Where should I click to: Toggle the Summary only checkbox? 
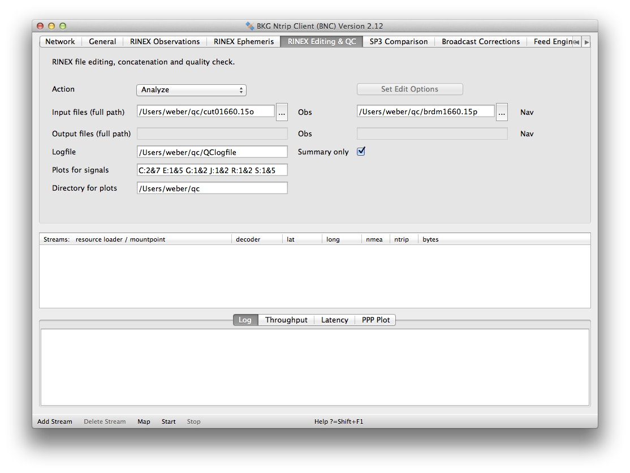coord(361,152)
